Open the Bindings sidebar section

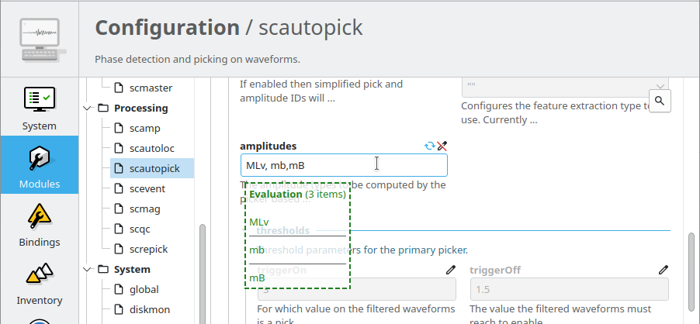tap(40, 224)
